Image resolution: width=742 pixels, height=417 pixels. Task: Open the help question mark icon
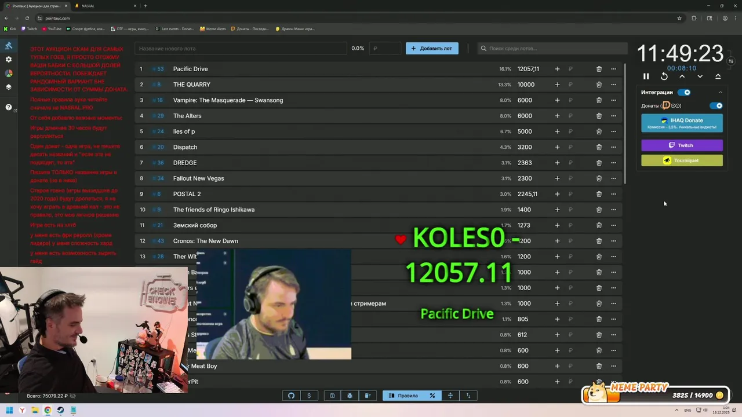9,107
